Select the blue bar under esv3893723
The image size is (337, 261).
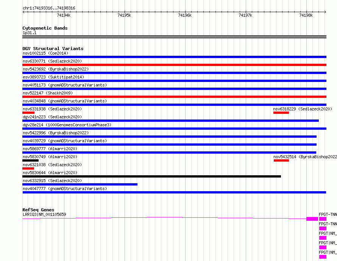(174, 81)
